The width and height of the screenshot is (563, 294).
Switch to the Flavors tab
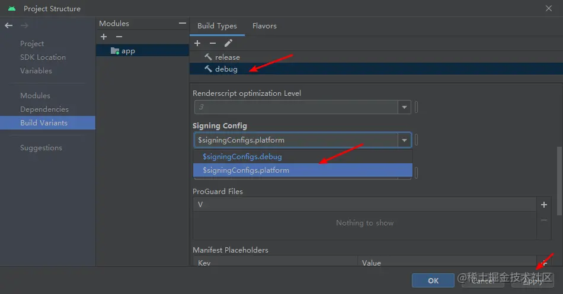264,26
